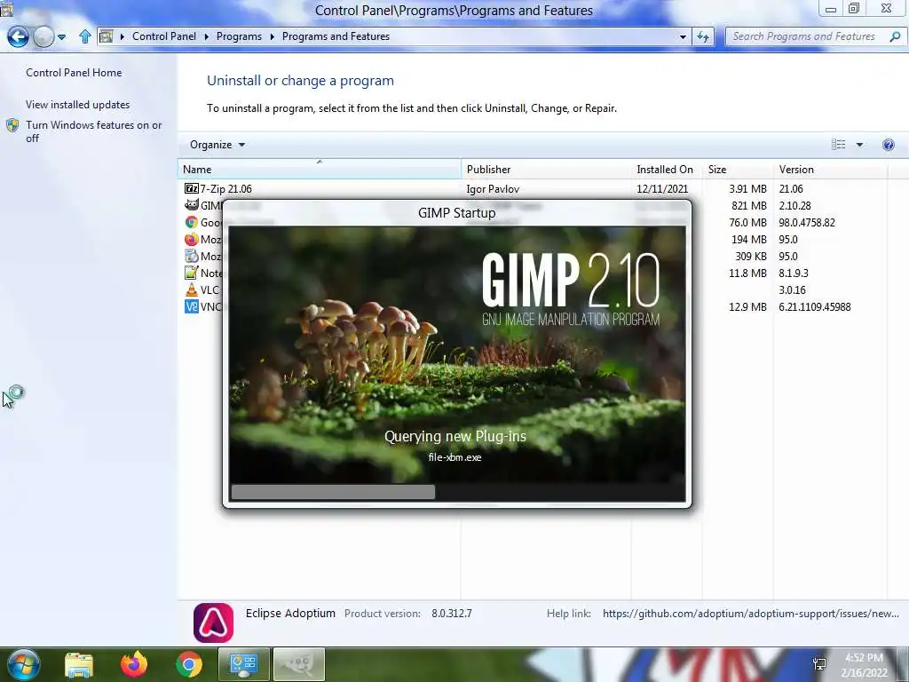Expand address bar history dropdown
909x682 pixels.
(x=683, y=36)
